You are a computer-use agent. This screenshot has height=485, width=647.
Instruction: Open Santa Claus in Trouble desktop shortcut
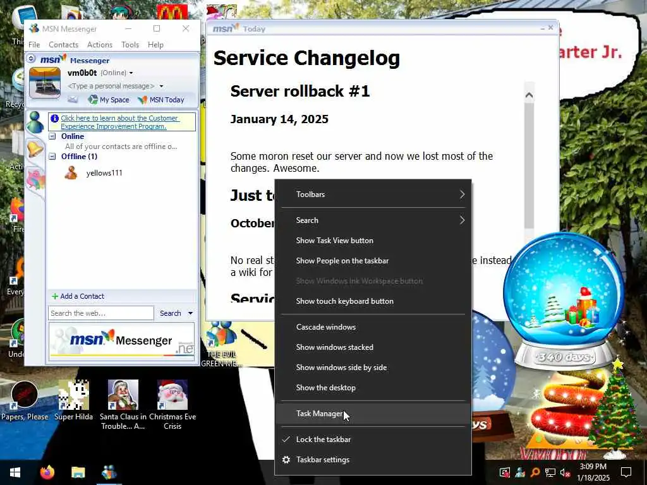[x=123, y=405]
